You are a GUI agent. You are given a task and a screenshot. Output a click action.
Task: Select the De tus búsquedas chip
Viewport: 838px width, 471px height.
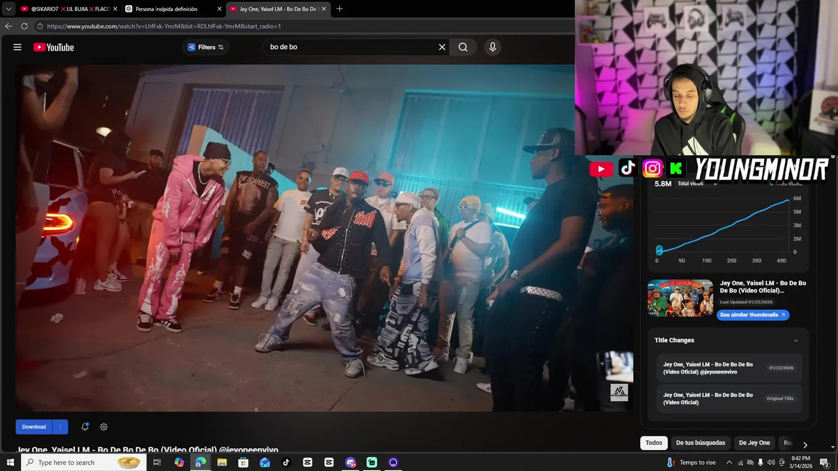click(701, 443)
